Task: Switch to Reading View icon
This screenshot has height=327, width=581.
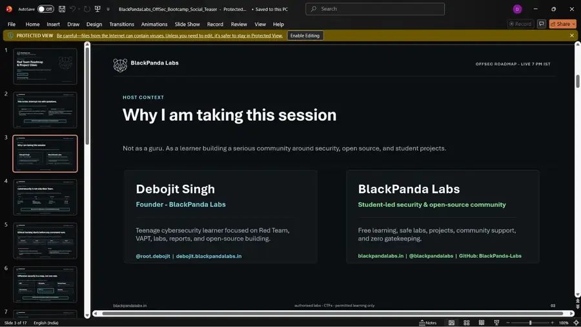Action: (482, 323)
